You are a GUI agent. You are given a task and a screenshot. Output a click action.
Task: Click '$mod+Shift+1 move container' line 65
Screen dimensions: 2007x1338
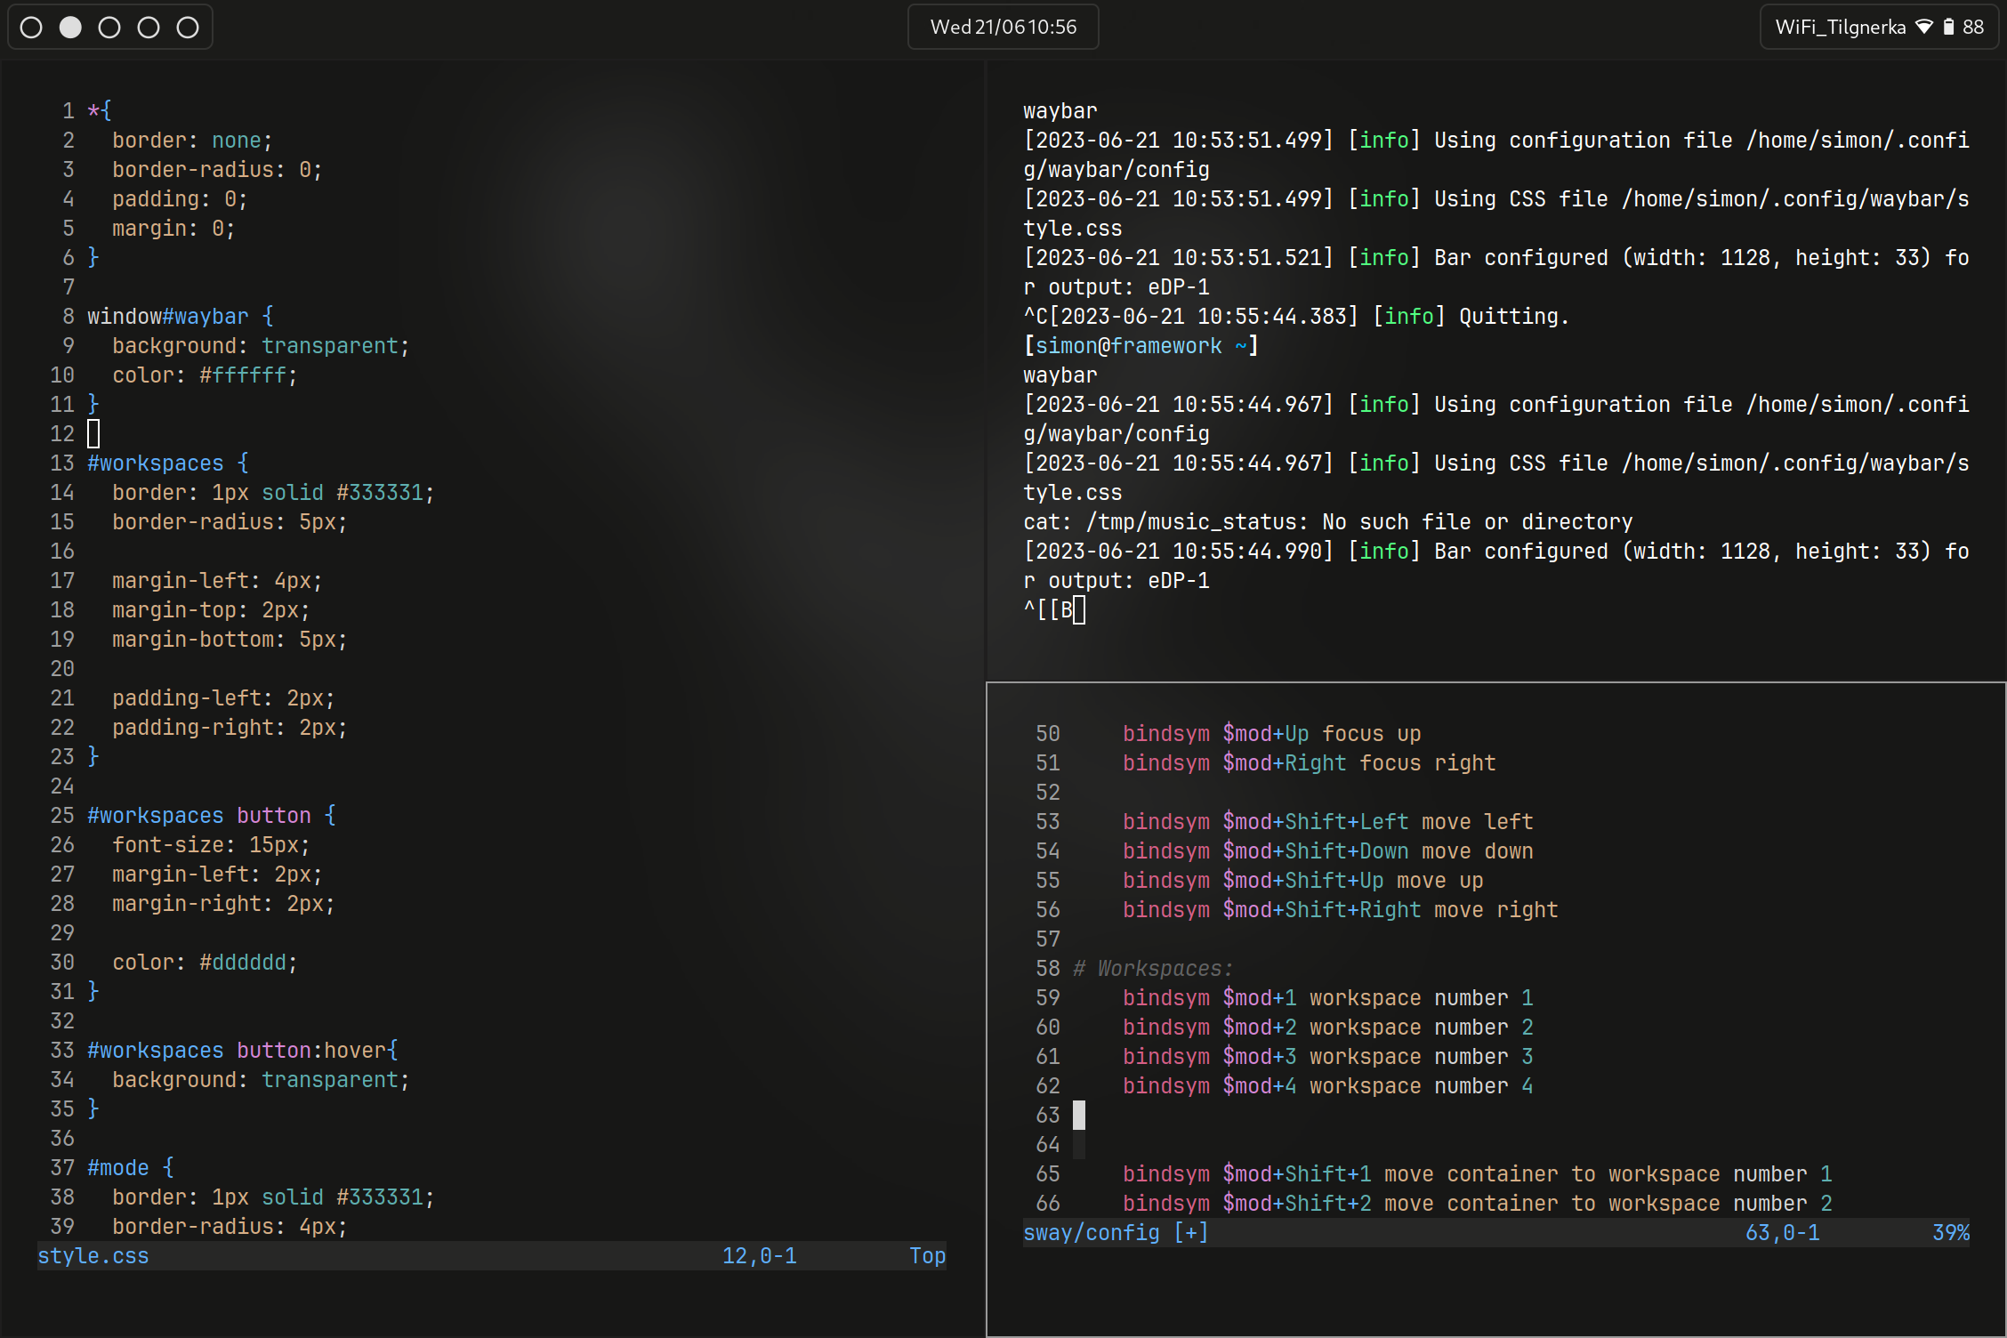[x=1478, y=1174]
